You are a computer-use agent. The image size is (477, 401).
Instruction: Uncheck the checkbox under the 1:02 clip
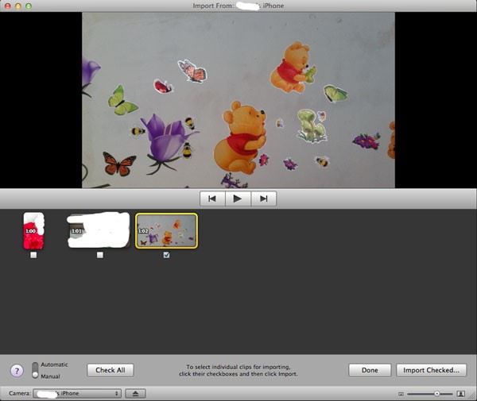click(166, 255)
